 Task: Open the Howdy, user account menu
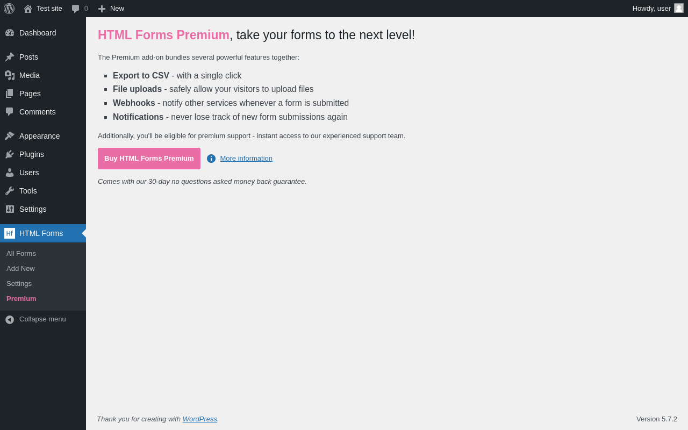pos(651,9)
